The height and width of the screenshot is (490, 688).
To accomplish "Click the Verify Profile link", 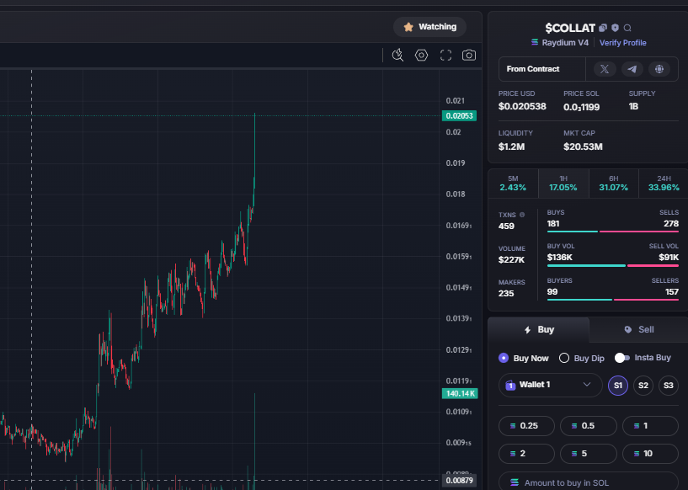I will (623, 43).
